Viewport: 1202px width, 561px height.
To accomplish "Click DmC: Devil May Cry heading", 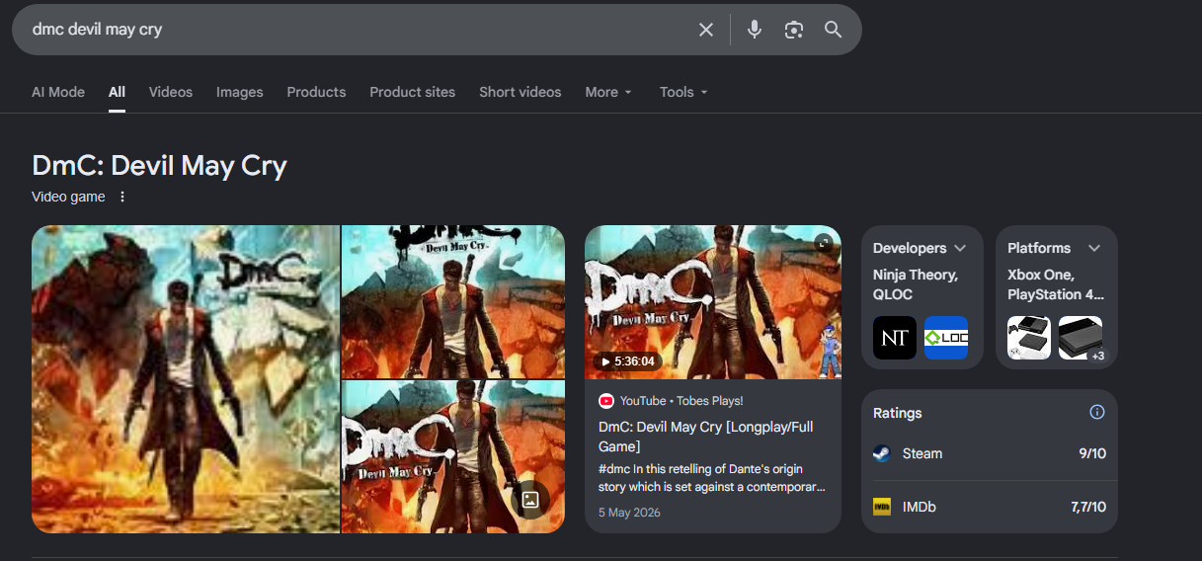I will 159,165.
